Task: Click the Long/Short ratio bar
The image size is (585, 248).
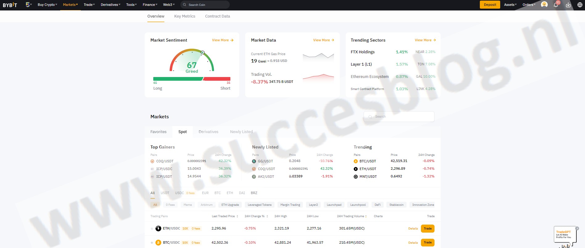Action: point(192,79)
